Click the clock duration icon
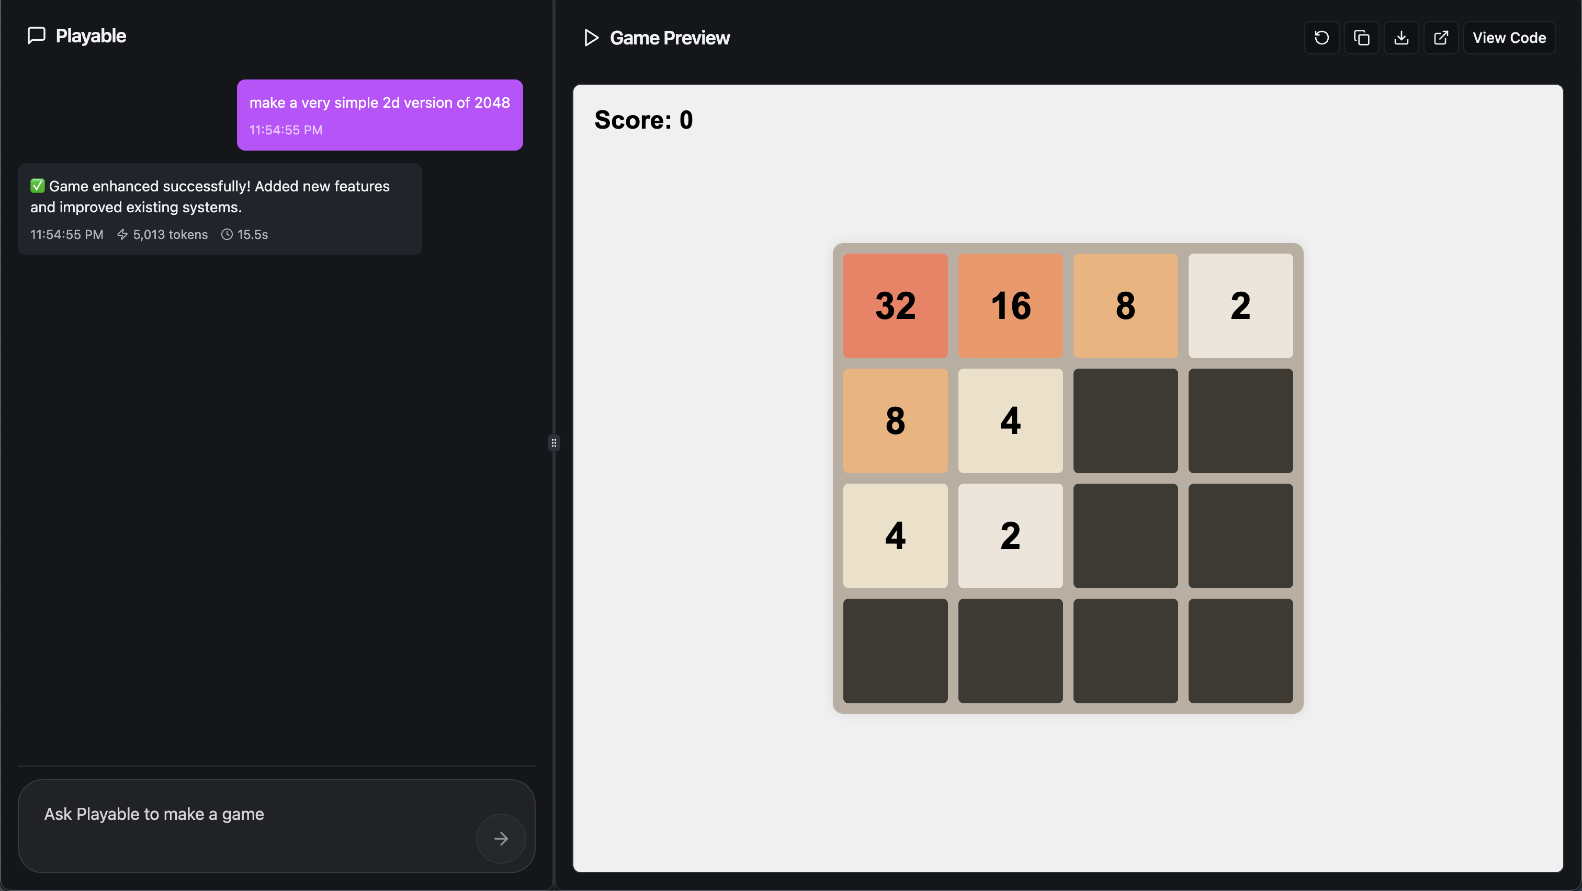 (227, 234)
